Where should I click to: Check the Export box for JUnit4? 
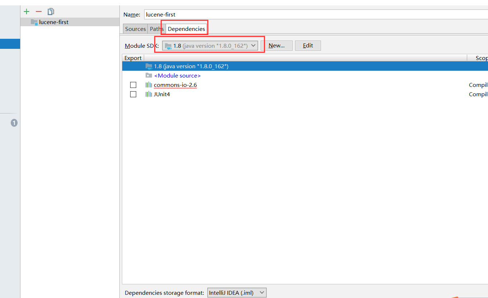click(x=133, y=94)
